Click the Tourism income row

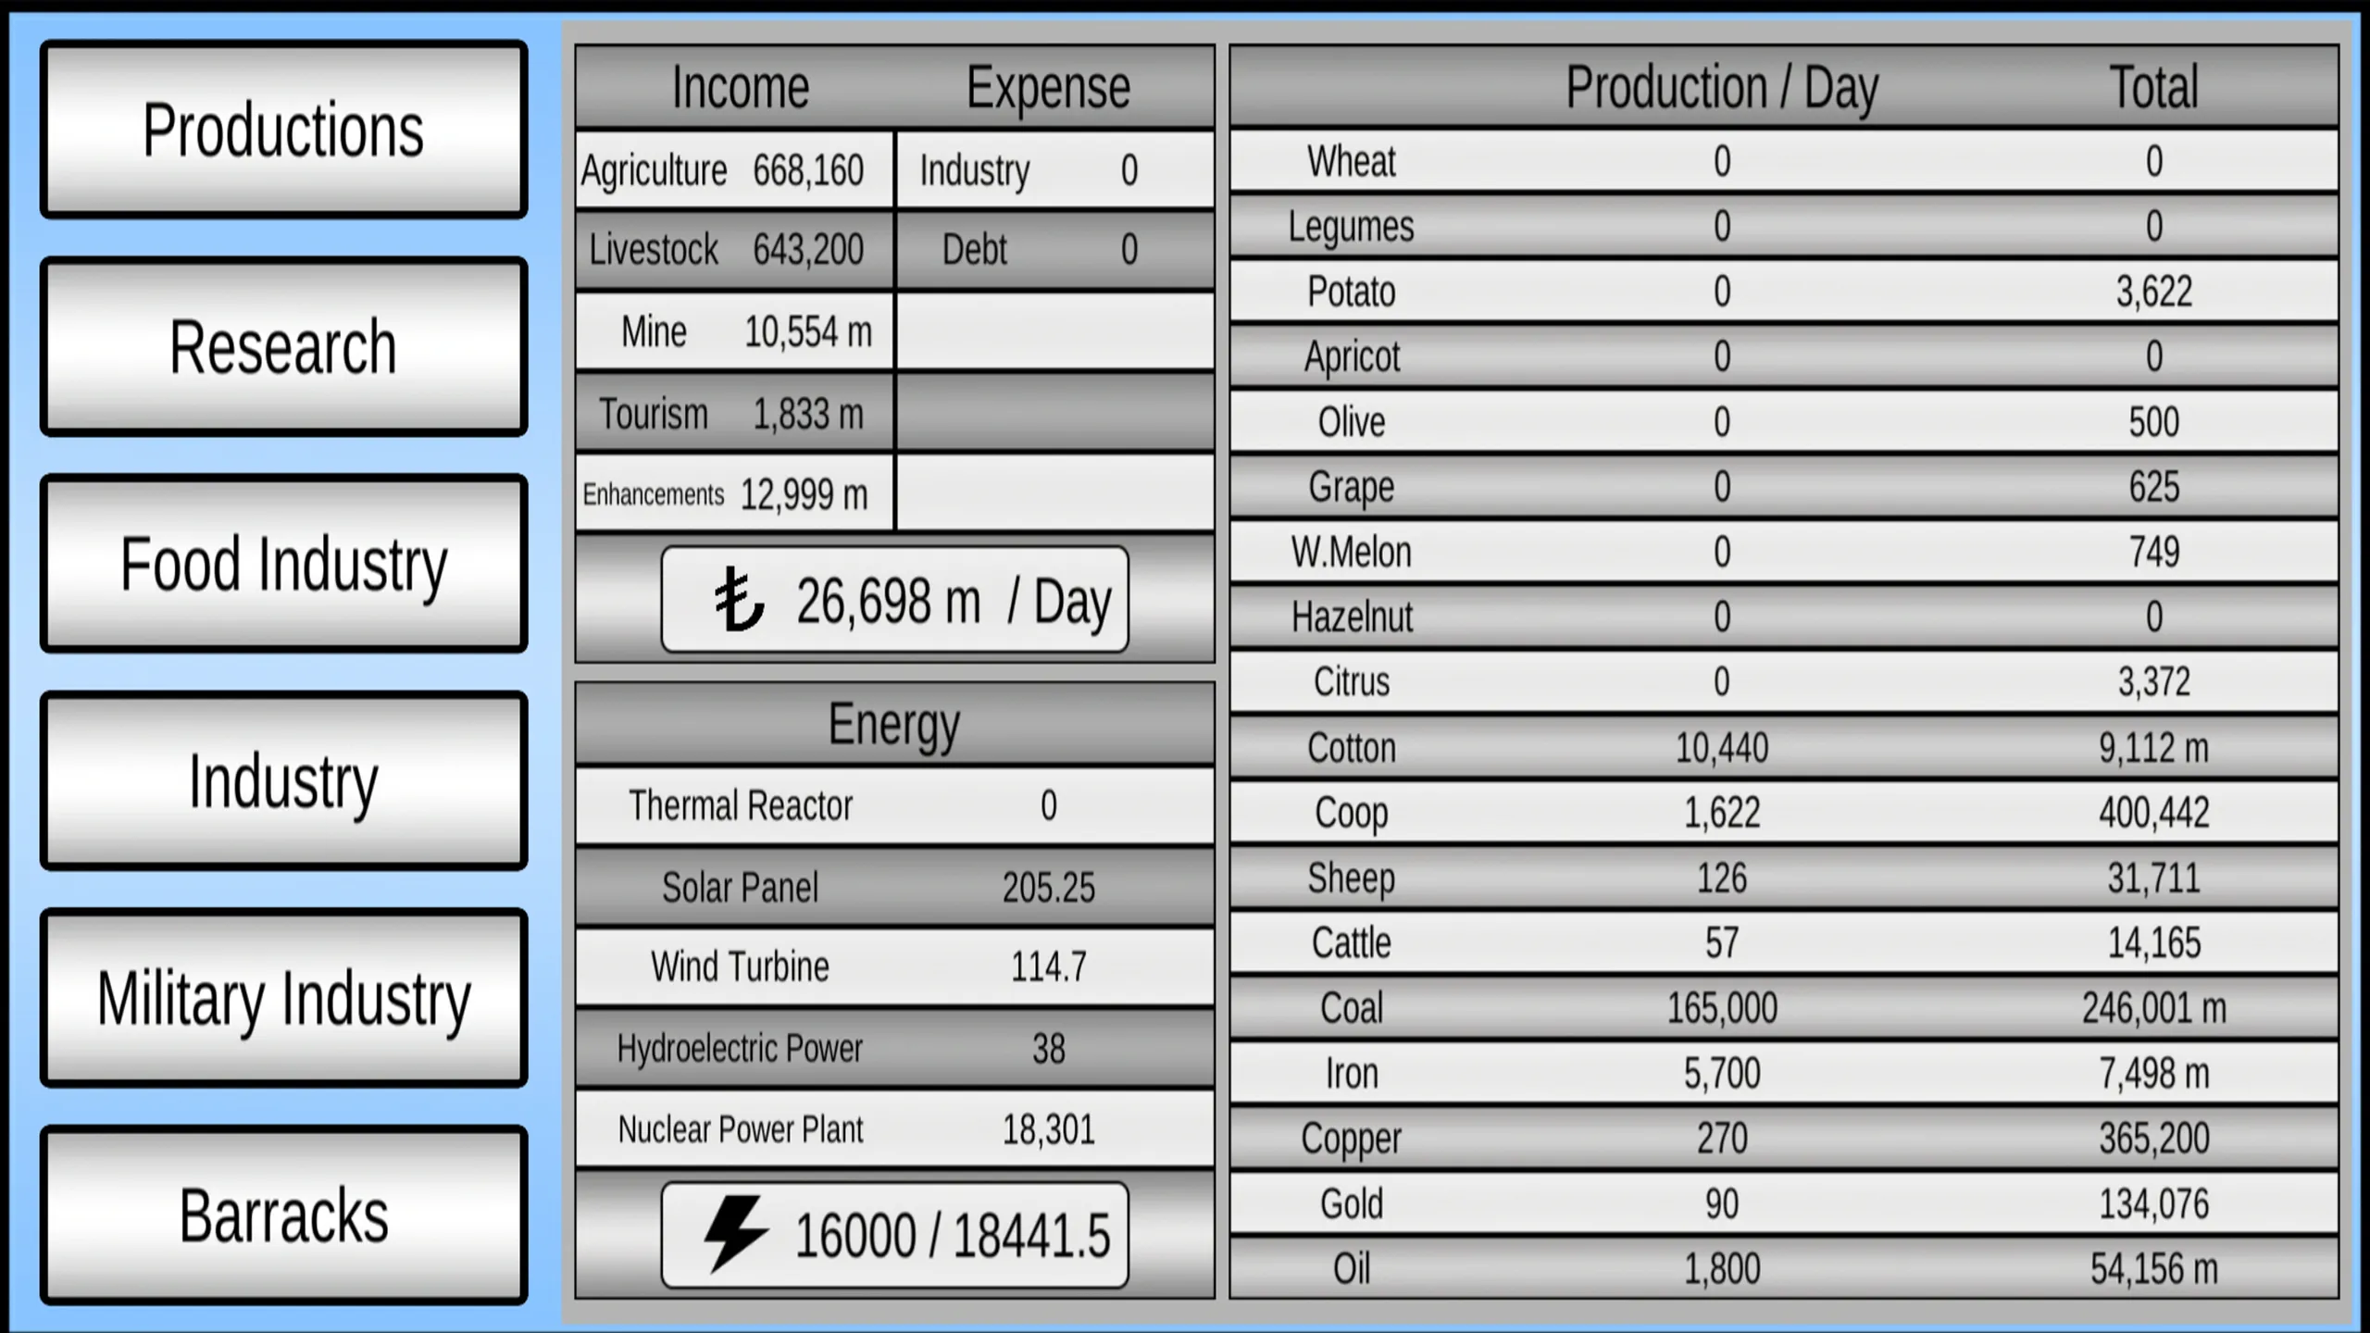click(734, 413)
